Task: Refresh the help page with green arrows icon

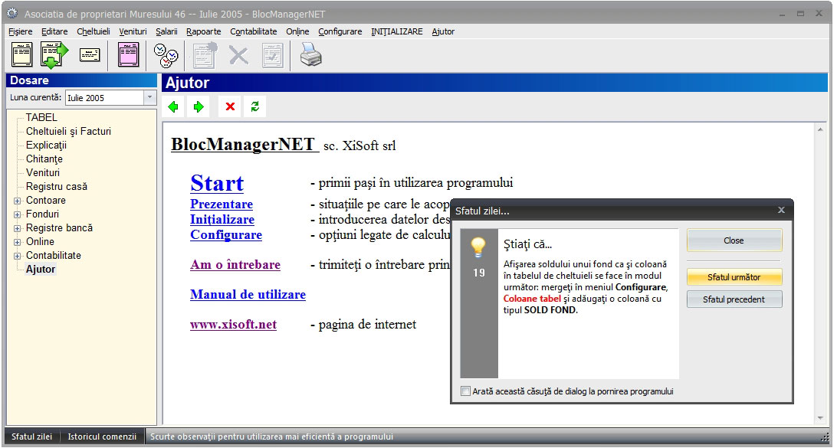Action: tap(254, 106)
